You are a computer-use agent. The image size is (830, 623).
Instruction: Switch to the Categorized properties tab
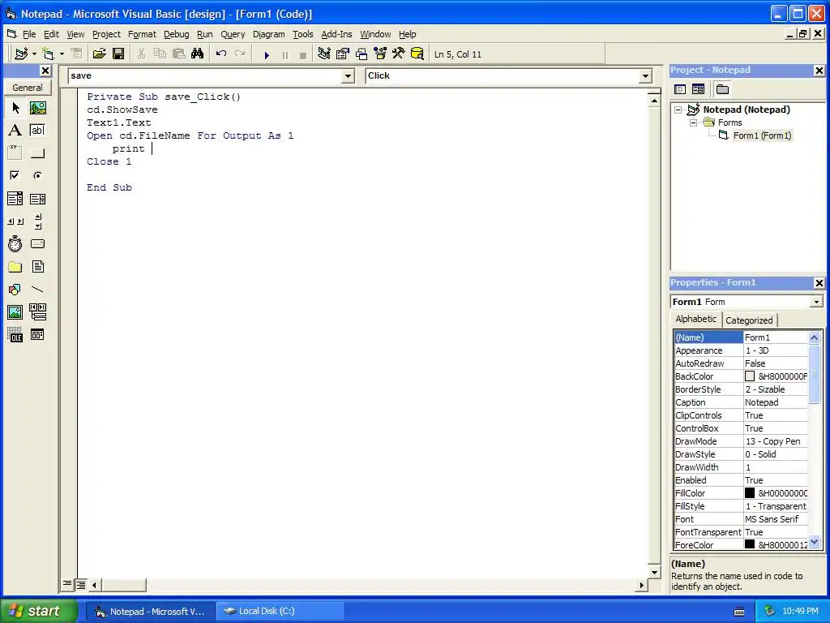tap(748, 320)
